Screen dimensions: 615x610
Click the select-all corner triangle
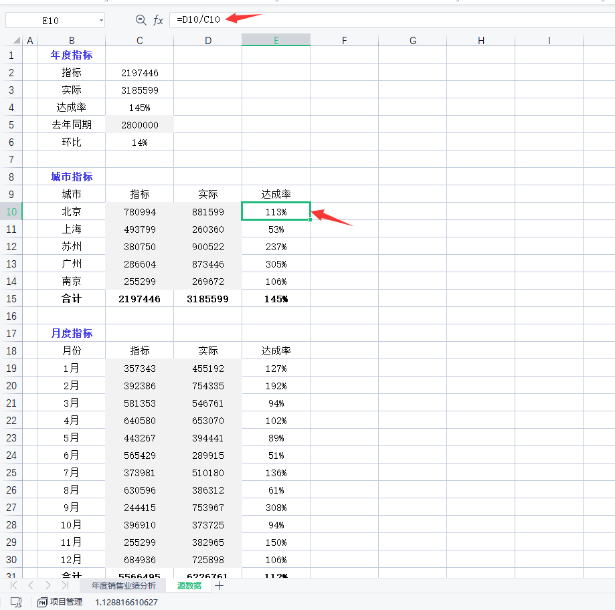click(x=16, y=40)
